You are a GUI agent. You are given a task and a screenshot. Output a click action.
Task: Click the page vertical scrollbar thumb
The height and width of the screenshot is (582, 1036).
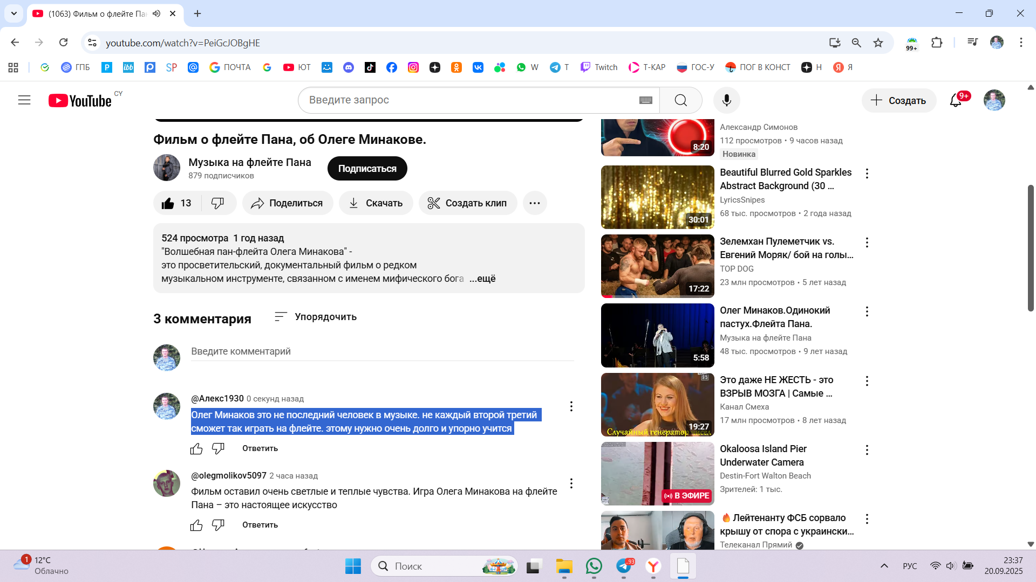1031,248
